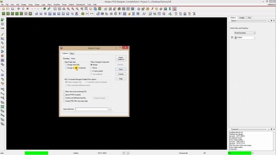Select Design entry CIS (Capture) radio button

point(66,68)
